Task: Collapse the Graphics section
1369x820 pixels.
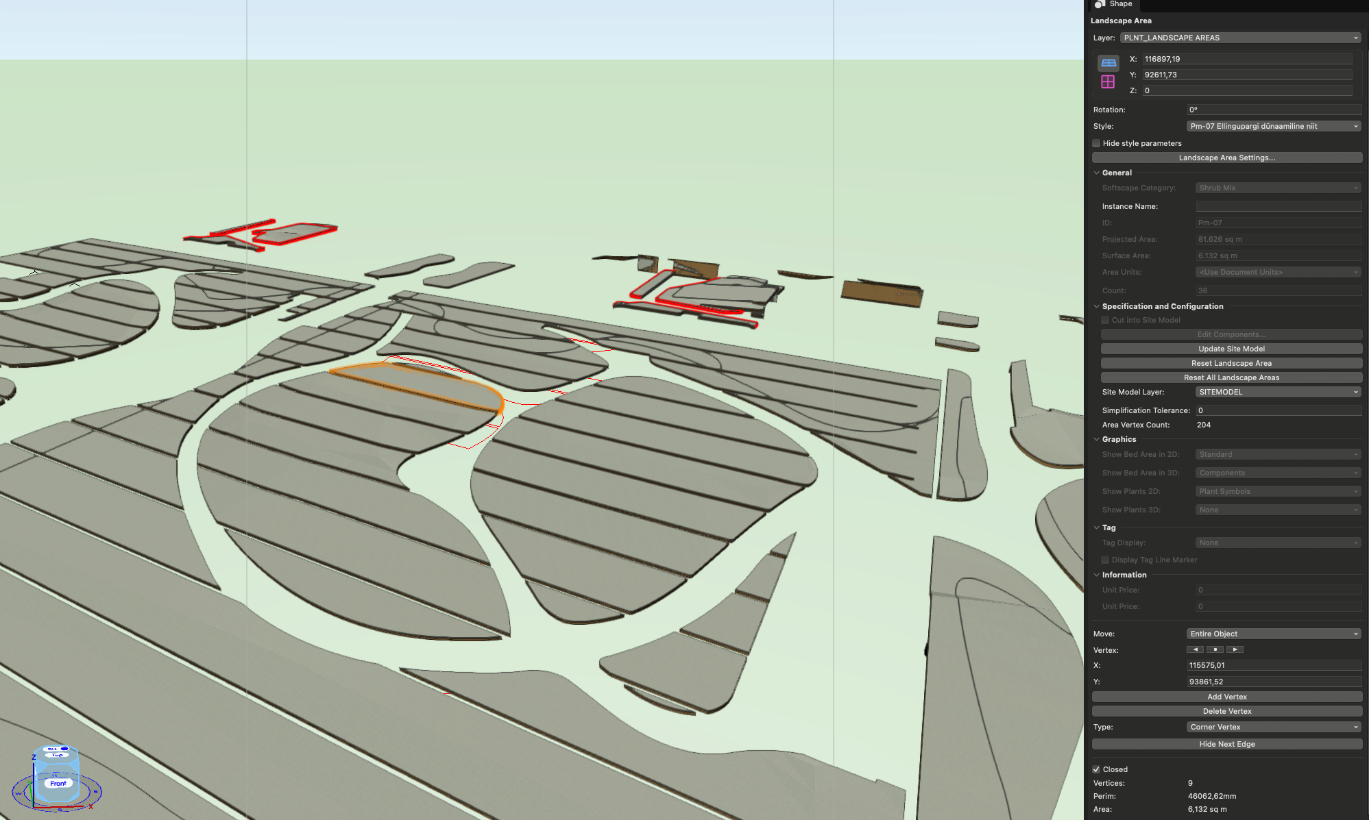Action: 1097,439
